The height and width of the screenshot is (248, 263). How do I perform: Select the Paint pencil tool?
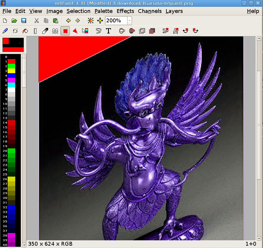(5, 31)
